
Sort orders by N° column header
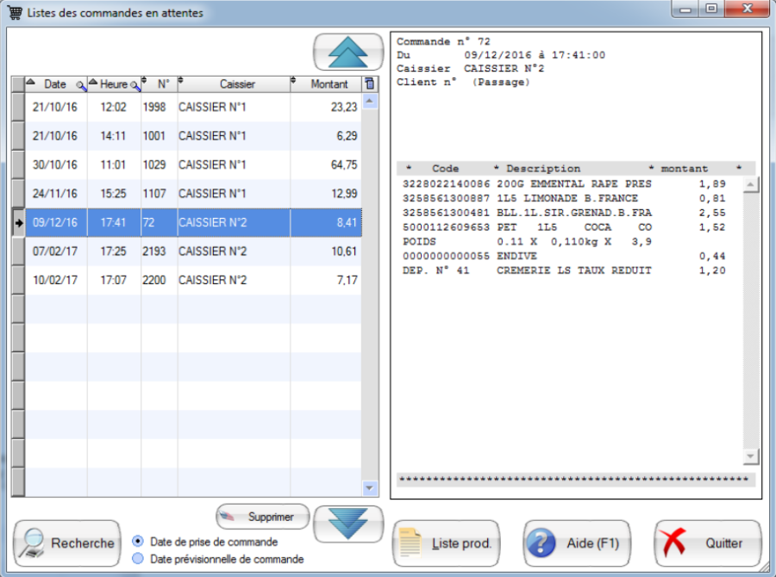click(x=162, y=84)
